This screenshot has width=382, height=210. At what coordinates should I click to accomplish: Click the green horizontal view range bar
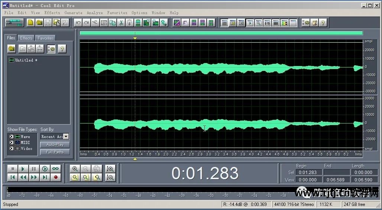[221, 33]
